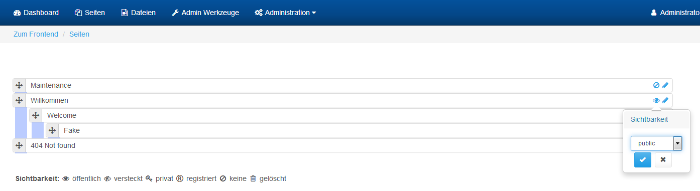
Task: Open the public visibility dropdown
Action: click(x=656, y=143)
